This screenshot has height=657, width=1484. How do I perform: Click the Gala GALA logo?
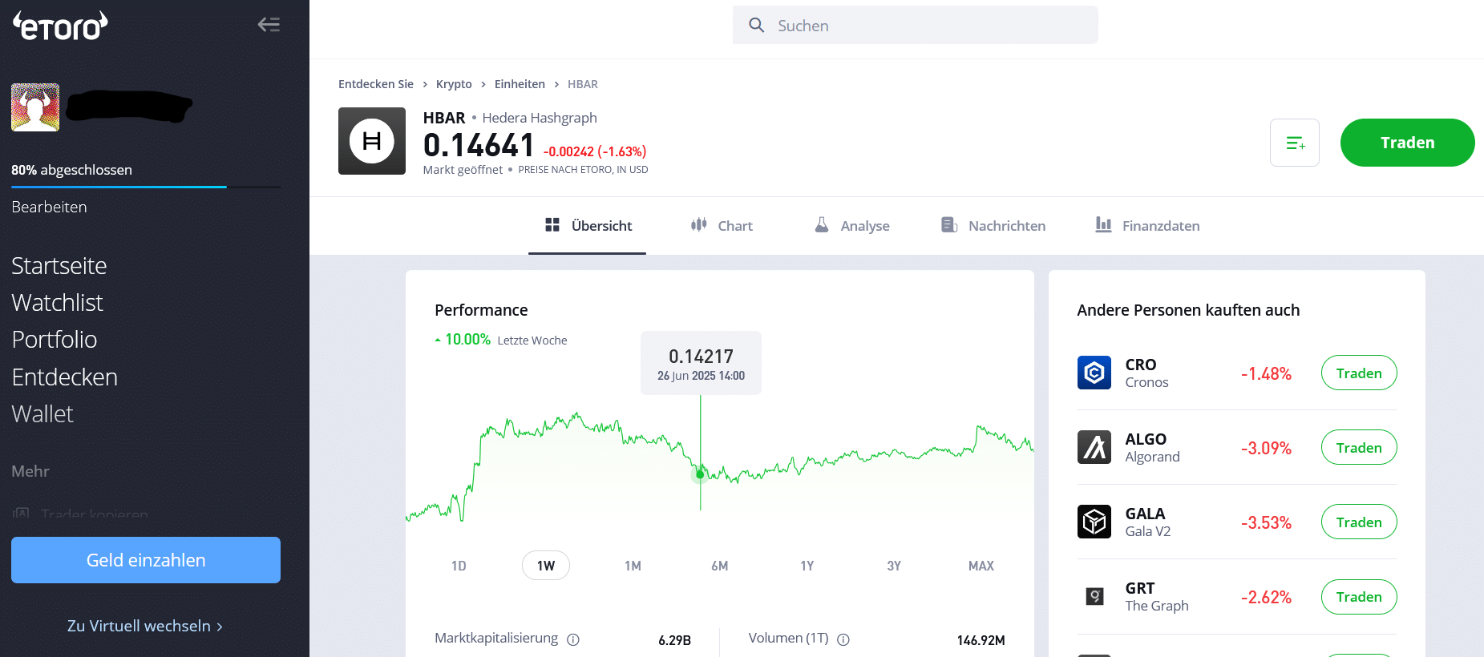tap(1094, 522)
